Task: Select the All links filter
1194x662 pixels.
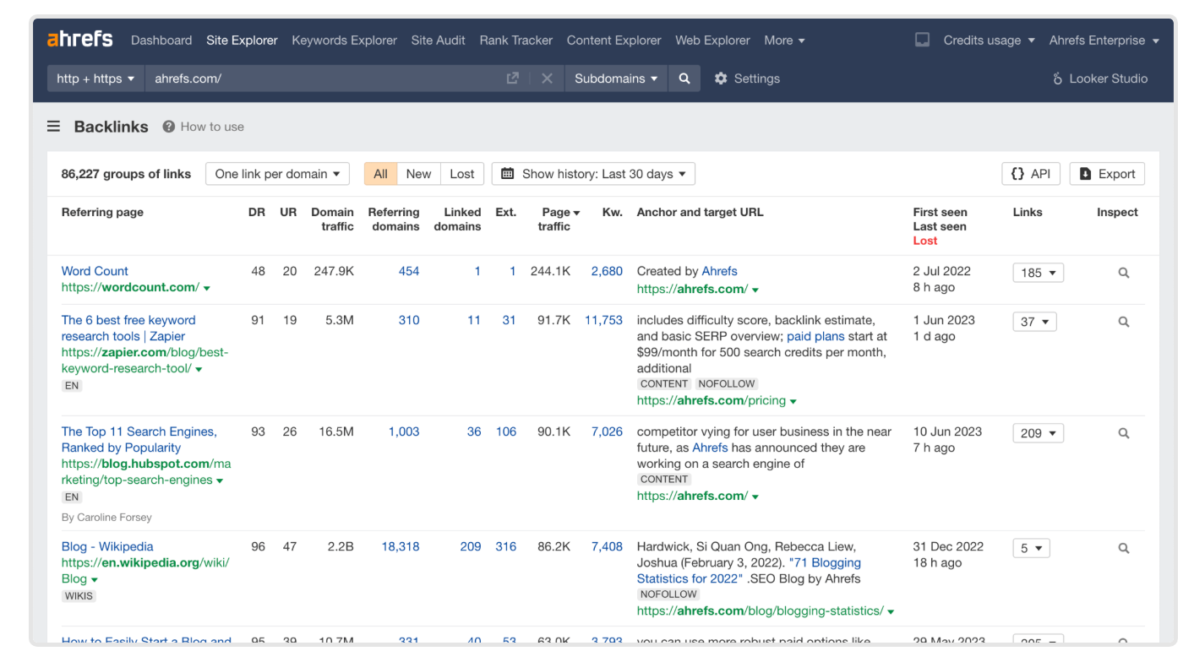Action: tap(380, 174)
